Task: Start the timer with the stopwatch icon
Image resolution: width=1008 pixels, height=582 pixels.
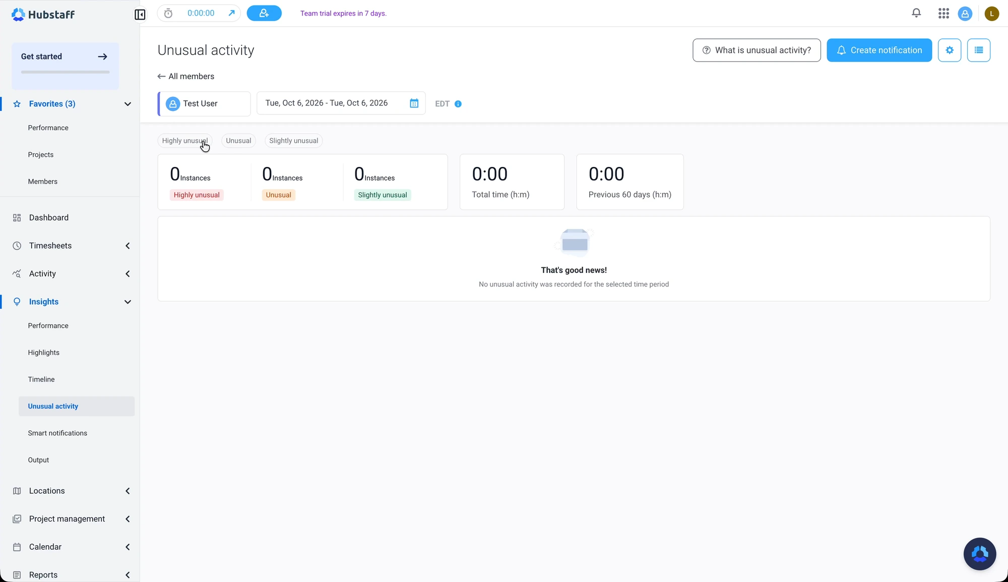Action: 168,13
